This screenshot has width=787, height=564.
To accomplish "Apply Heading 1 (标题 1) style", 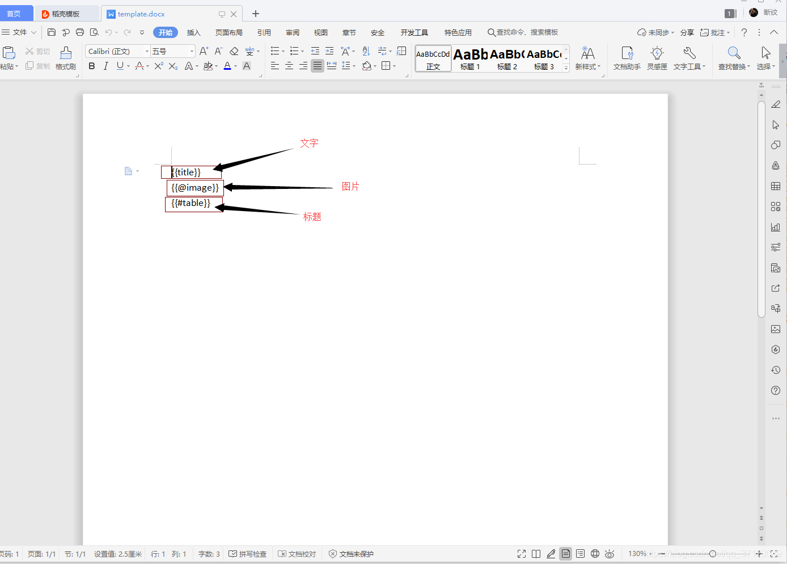I will (x=470, y=58).
